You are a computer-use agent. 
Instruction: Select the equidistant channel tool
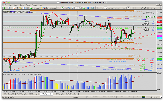[x=145, y=8]
